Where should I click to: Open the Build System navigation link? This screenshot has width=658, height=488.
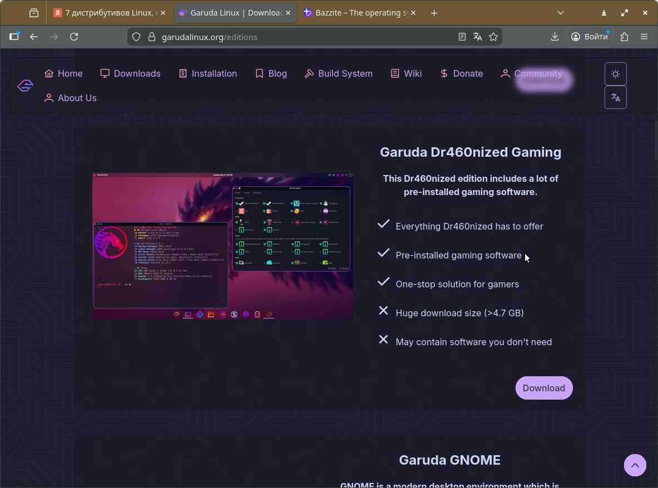(x=338, y=73)
